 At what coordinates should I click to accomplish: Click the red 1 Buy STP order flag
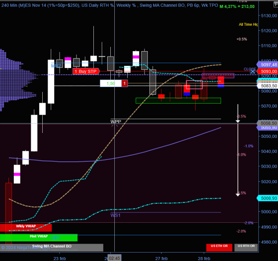(x=86, y=72)
